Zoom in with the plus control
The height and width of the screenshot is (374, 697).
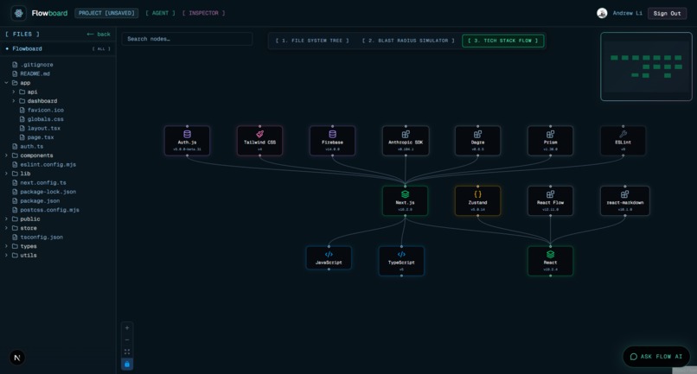click(127, 328)
